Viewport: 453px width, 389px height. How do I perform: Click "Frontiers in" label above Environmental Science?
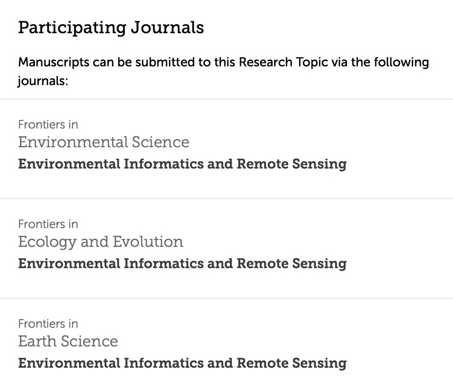click(48, 124)
